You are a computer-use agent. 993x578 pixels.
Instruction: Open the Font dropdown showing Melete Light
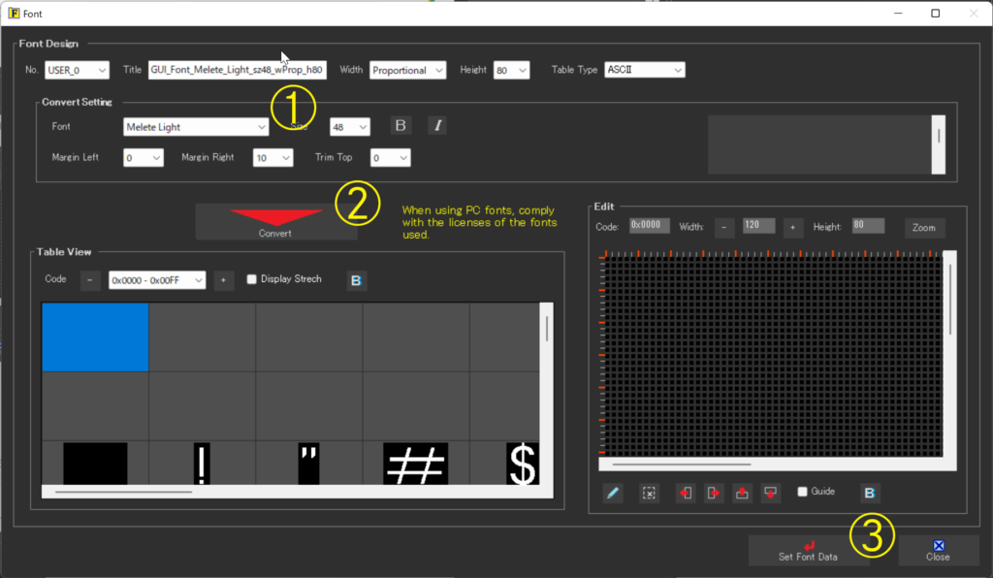(196, 127)
